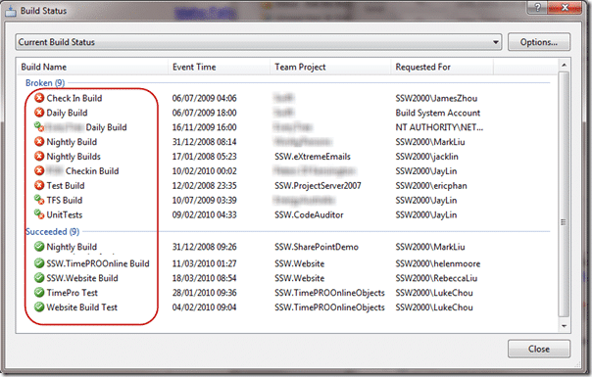Close the window with the red X
592x377 pixels.
pos(565,8)
